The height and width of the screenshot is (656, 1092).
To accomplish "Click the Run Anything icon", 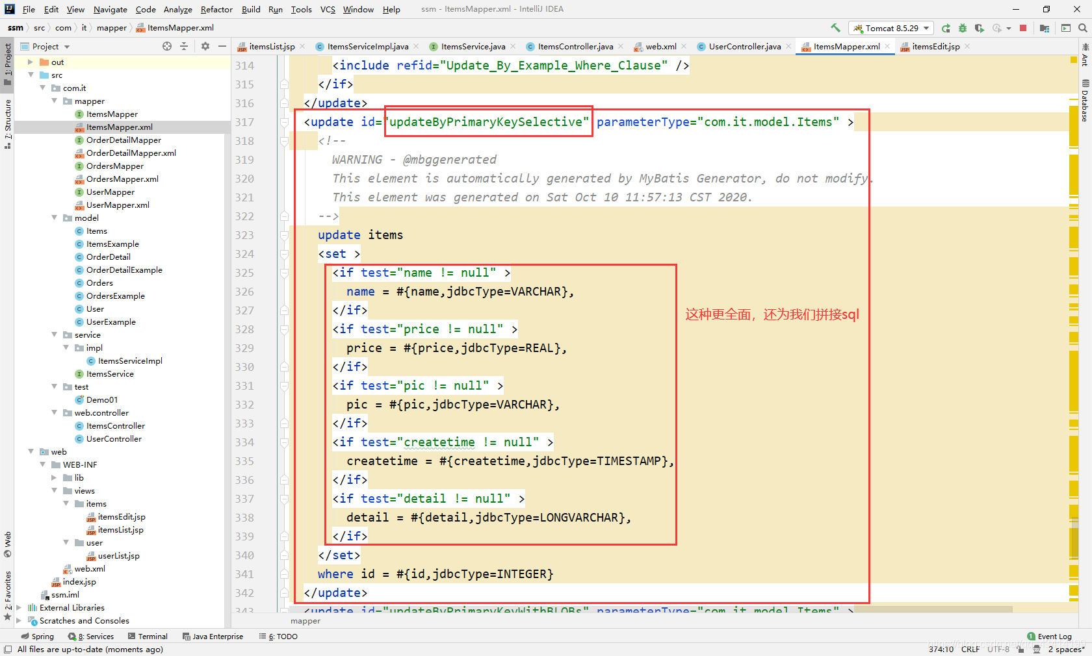I will click(1066, 28).
